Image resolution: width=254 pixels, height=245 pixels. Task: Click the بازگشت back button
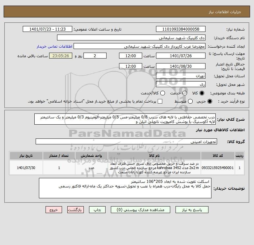76,209
